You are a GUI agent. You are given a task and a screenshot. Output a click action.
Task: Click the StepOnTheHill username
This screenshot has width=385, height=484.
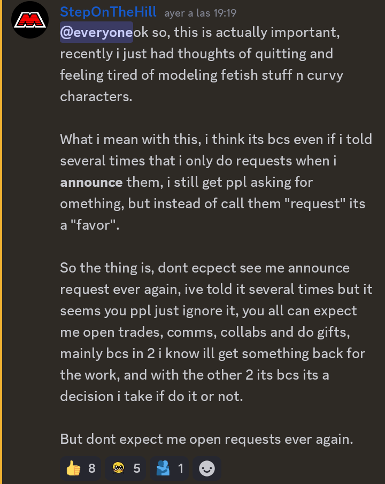(x=108, y=12)
